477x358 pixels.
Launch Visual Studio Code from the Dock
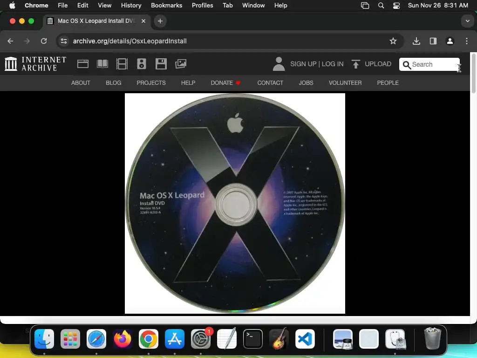coord(305,339)
